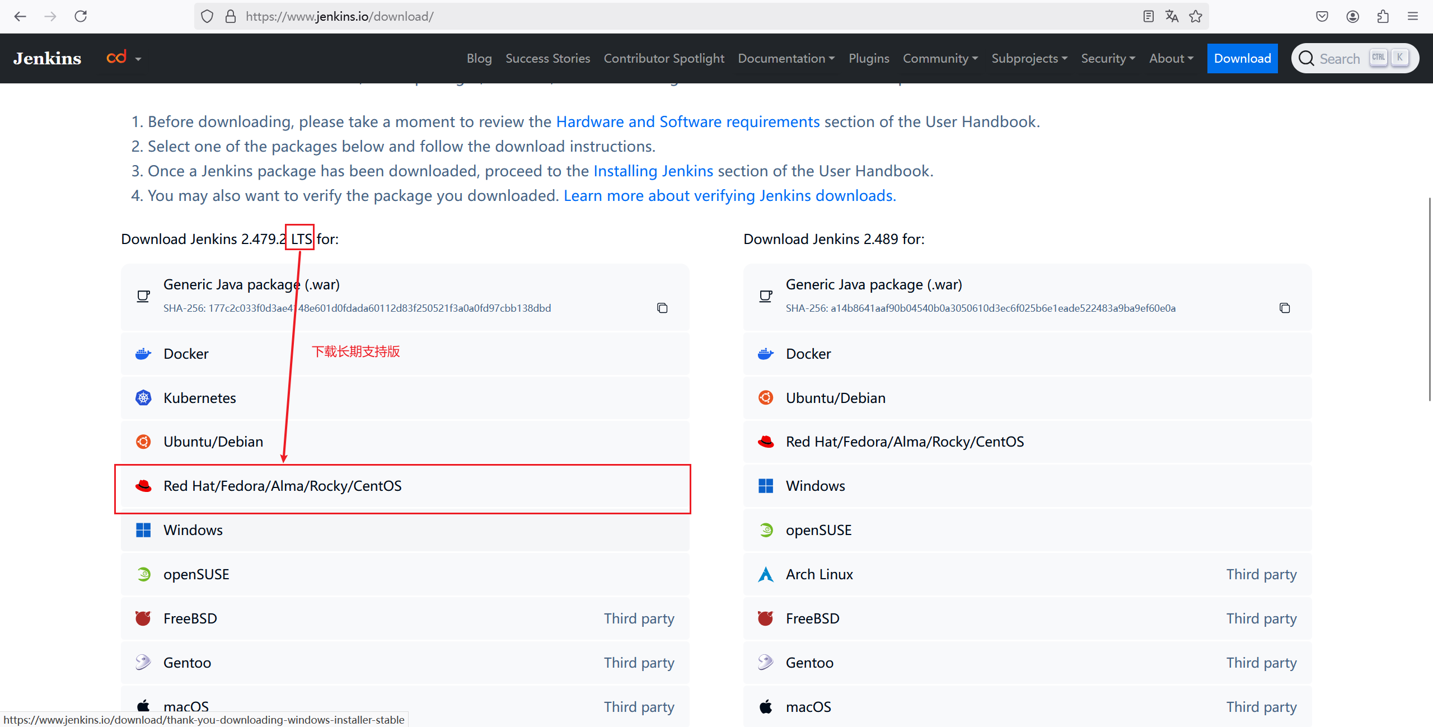
Task: Click the Search input field
Action: [x=1355, y=58]
